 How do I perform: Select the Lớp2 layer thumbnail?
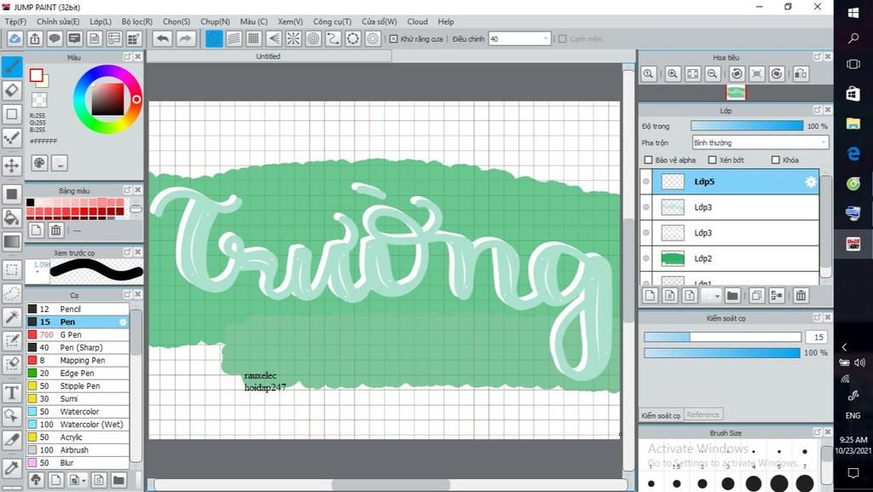tap(673, 258)
